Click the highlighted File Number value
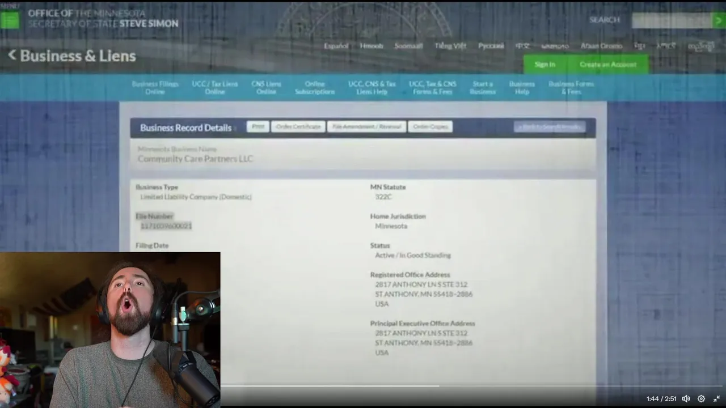The width and height of the screenshot is (726, 408). pos(166,226)
